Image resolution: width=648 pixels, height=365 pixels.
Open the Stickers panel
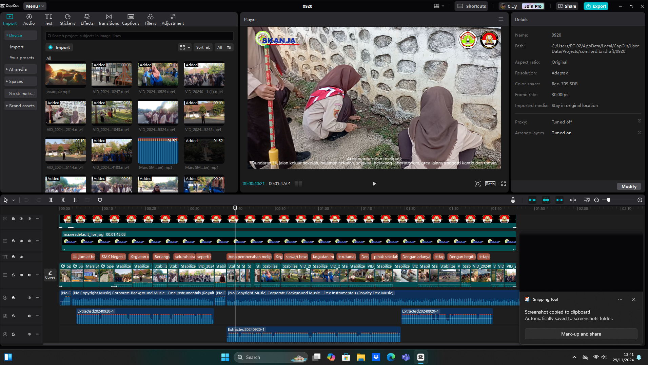coord(67,19)
